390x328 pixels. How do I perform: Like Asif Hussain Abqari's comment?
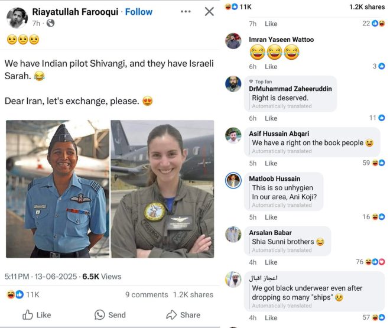[x=271, y=163]
